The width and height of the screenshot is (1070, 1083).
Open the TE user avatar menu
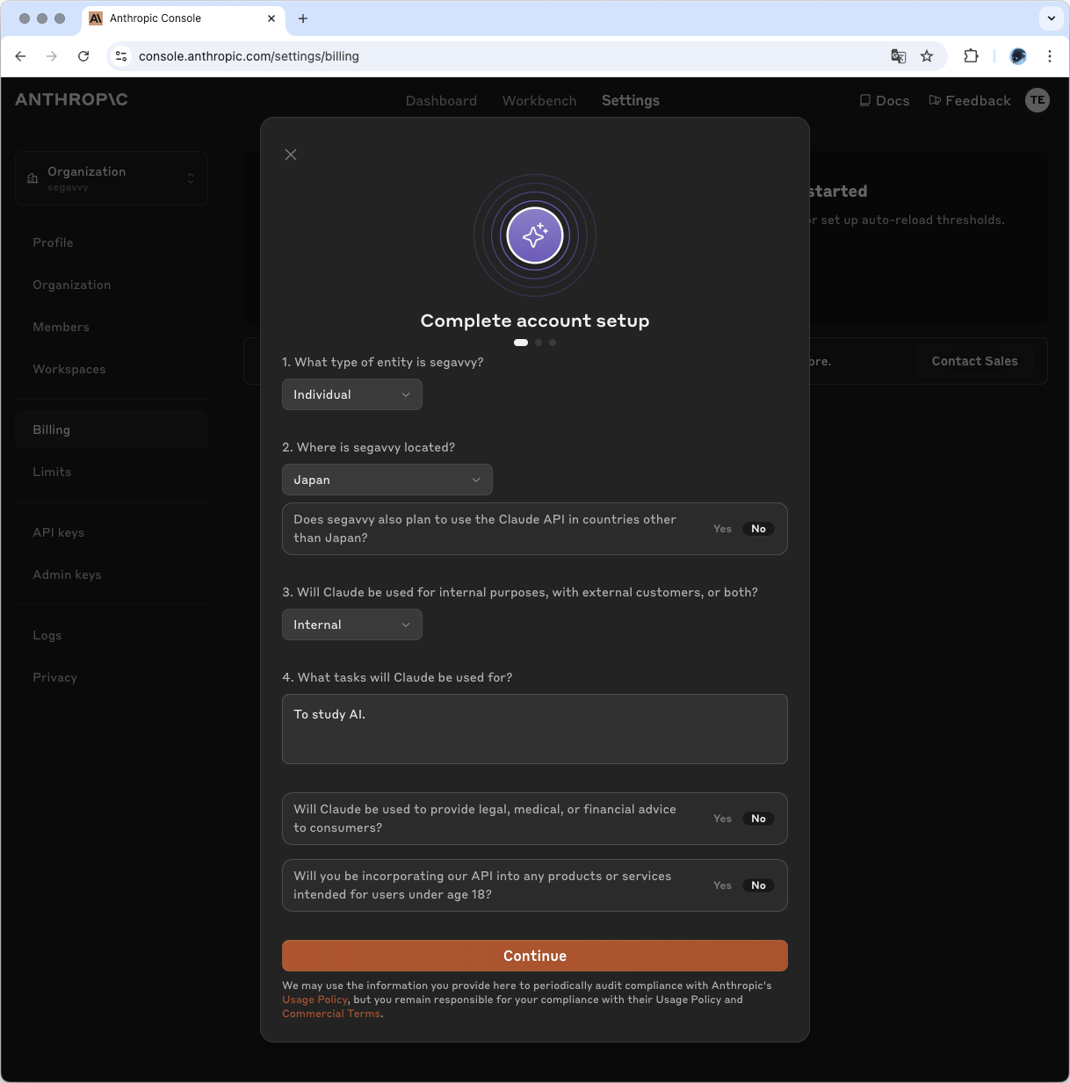1037,100
